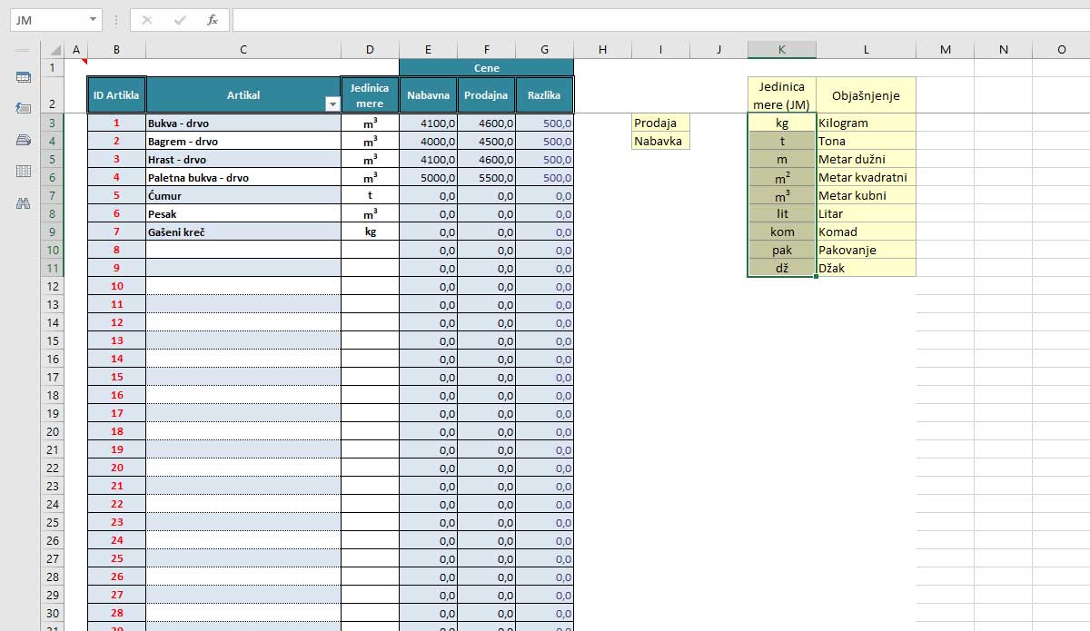Click the sidebar drag handle above the icons

tap(23, 50)
